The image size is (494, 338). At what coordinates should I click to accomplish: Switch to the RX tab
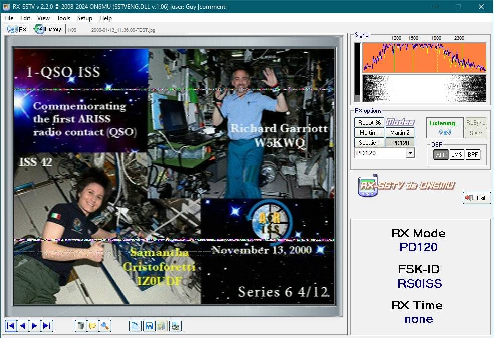click(x=17, y=29)
